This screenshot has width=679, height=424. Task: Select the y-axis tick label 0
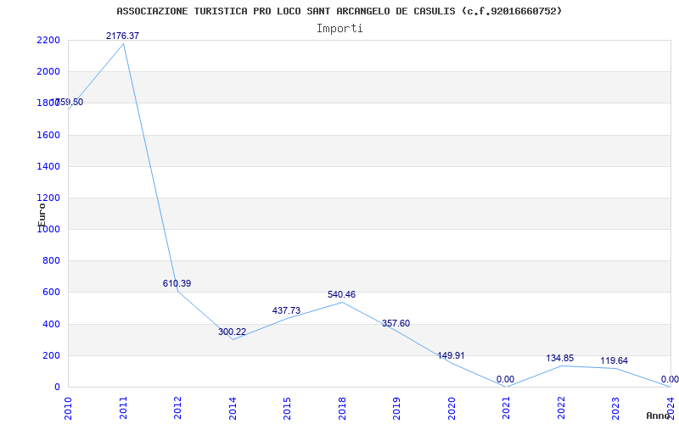pyautogui.click(x=57, y=388)
